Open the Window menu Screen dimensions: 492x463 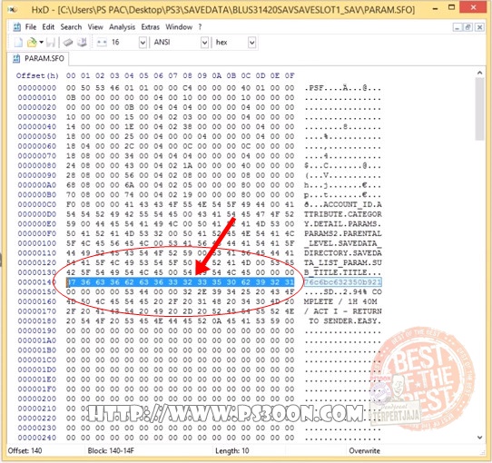pyautogui.click(x=179, y=27)
